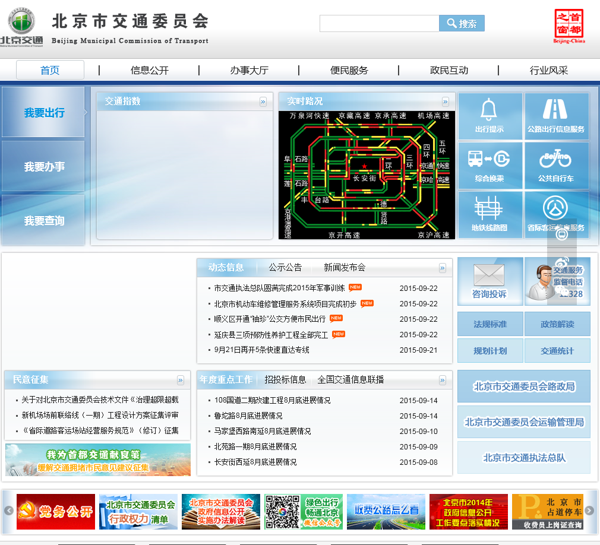This screenshot has width=600, height=545.
Task: Go to the 首页 navigation tab
Action: [x=50, y=70]
